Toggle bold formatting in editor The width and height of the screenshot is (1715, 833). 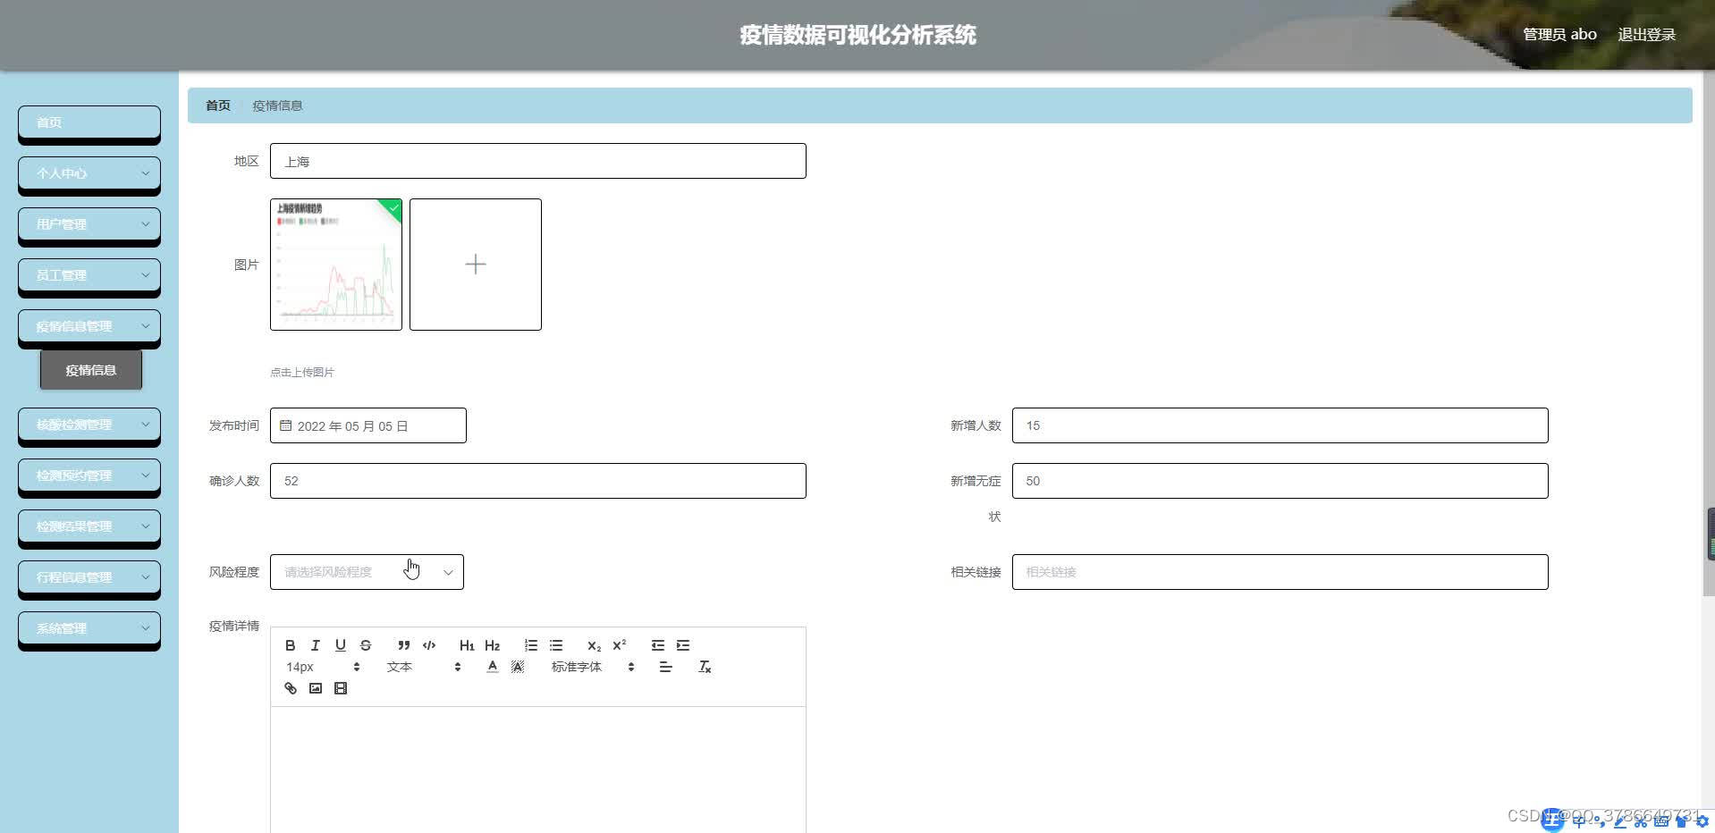tap(290, 645)
